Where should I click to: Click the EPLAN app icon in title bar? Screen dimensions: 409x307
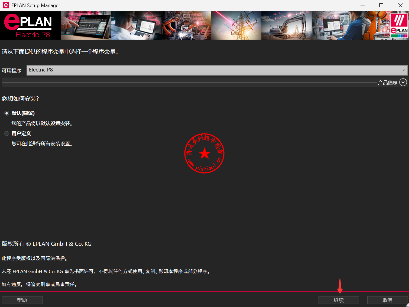[x=6, y=5]
